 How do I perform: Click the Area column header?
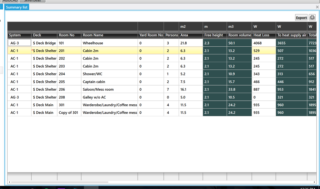[191, 35]
